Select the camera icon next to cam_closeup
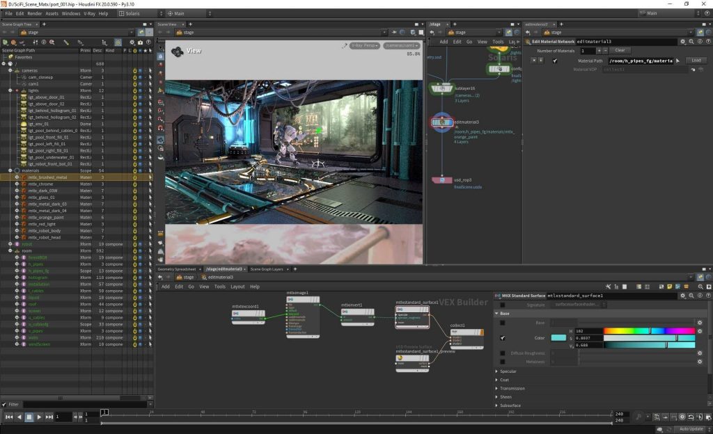 click(x=24, y=77)
